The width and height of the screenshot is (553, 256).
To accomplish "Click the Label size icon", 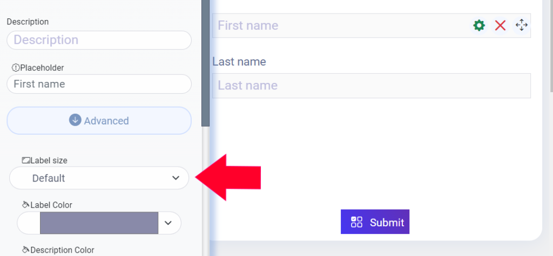I will [x=26, y=161].
